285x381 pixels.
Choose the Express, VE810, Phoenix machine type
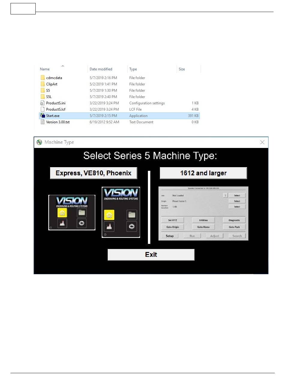[94, 173]
